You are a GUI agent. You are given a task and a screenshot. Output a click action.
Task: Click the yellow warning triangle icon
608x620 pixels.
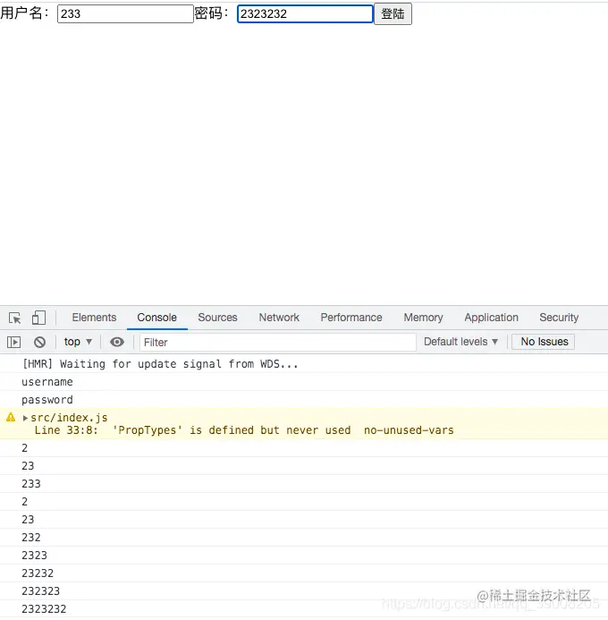click(11, 417)
